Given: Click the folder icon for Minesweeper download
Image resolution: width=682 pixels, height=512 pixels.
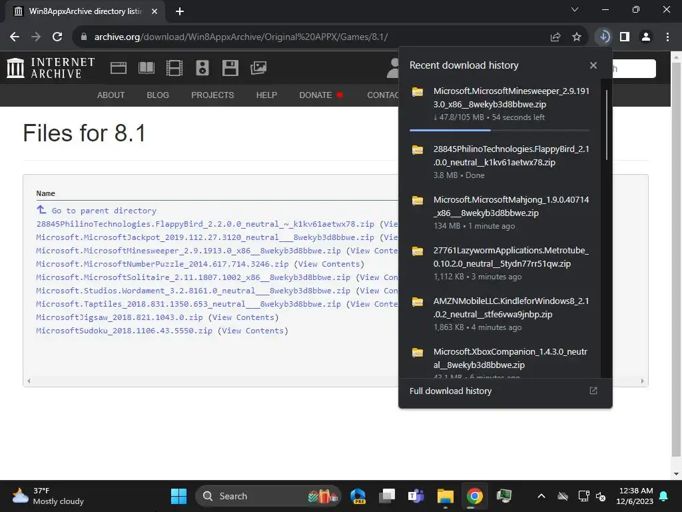Looking at the screenshot, I should point(418,91).
